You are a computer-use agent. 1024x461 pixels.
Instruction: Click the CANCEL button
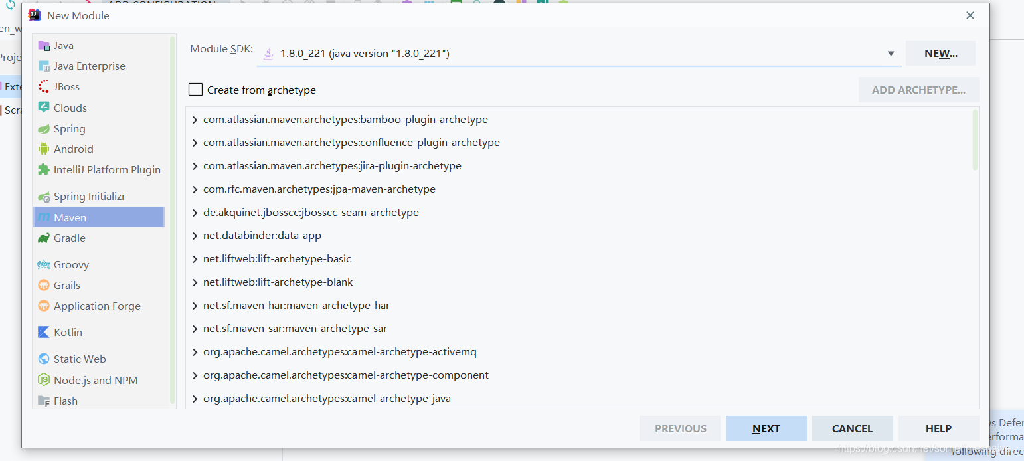tap(853, 428)
